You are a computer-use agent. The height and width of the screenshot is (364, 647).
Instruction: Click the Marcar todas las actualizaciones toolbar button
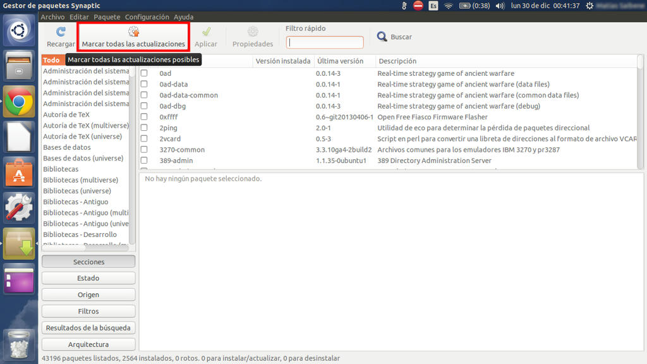tap(133, 37)
